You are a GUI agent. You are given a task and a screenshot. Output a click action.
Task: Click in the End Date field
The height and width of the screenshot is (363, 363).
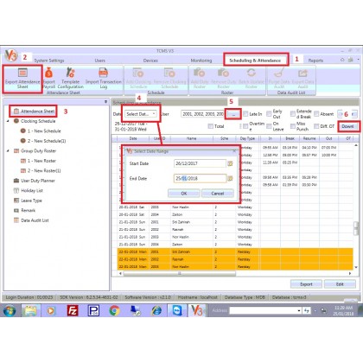(x=200, y=179)
